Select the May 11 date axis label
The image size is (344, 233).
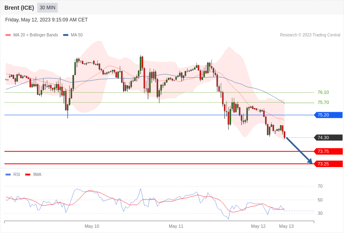176,226
